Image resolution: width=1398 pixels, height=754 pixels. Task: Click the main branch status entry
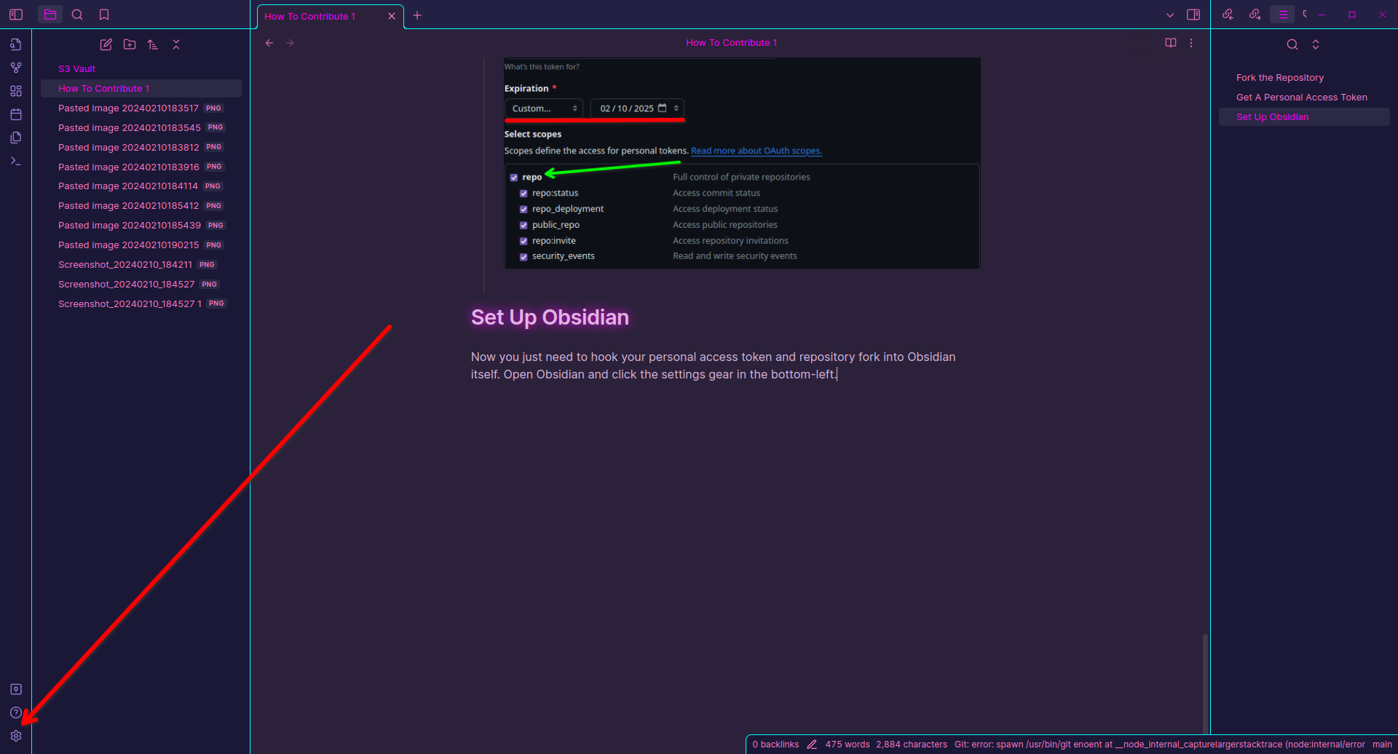1382,745
